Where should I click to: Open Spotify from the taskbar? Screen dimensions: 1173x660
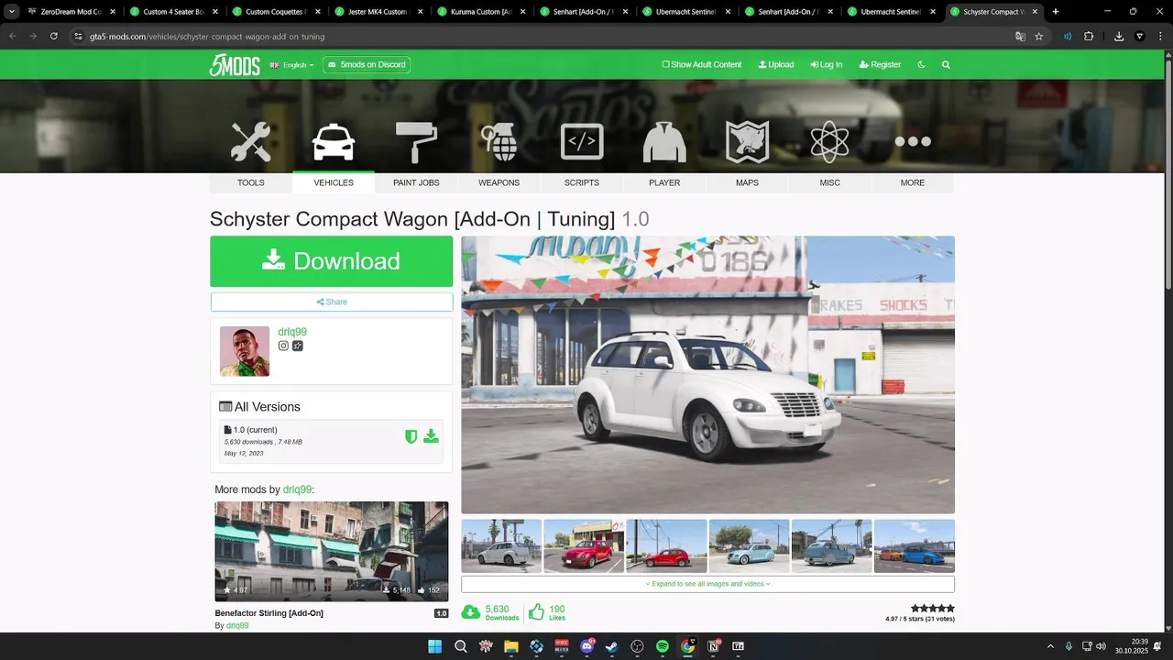(662, 646)
